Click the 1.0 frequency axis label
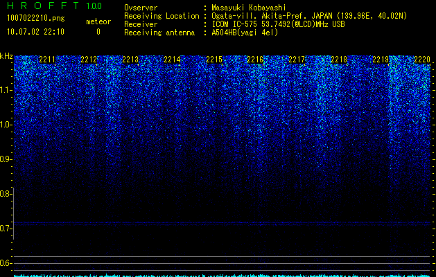Image resolution: width=436 pixels, height=277 pixels. click(x=6, y=125)
